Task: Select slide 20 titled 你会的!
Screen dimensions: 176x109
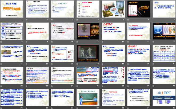Action: coord(138,54)
